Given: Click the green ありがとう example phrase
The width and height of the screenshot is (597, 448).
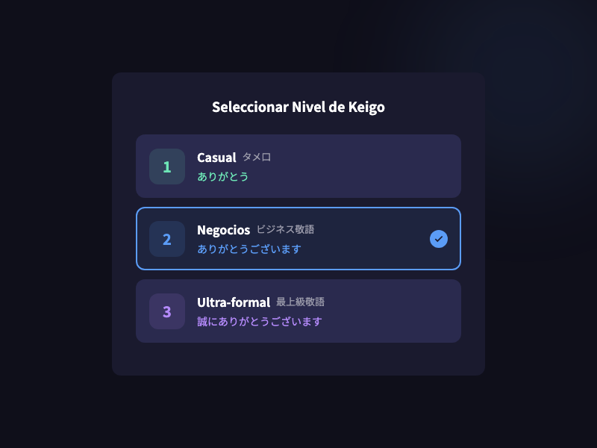Looking at the screenshot, I should point(222,177).
